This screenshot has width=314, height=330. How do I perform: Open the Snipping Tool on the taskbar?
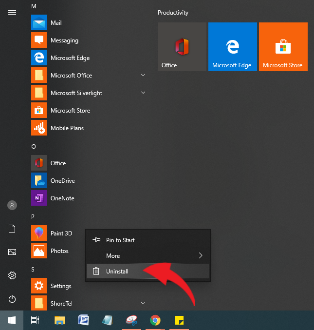click(131, 320)
